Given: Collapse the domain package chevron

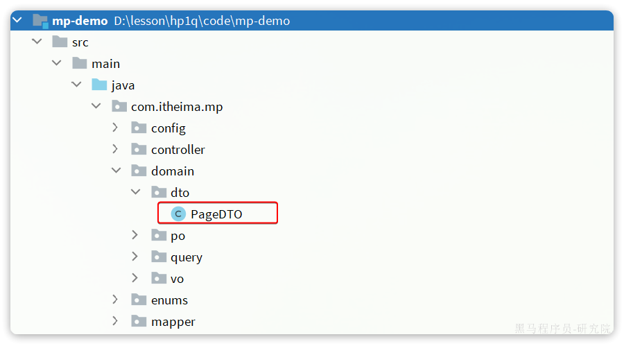Looking at the screenshot, I should (116, 171).
